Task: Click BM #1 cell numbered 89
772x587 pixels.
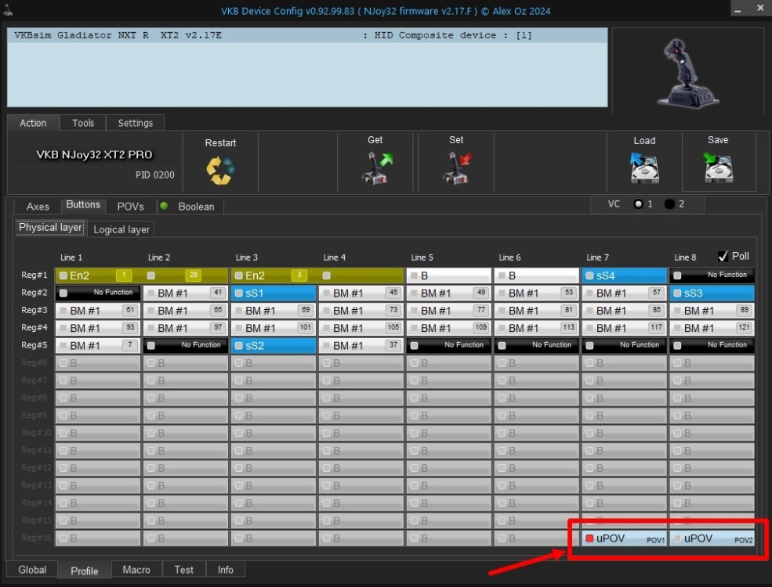Action: pyautogui.click(x=712, y=310)
